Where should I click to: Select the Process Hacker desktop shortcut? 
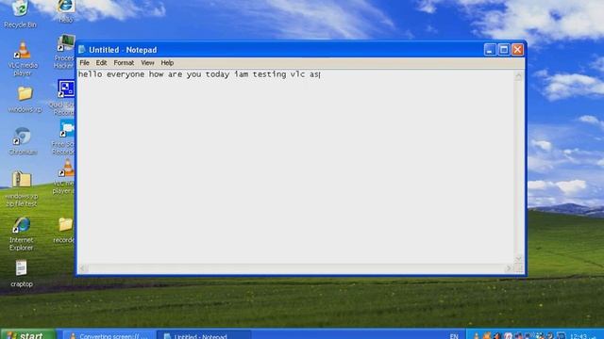pos(65,52)
